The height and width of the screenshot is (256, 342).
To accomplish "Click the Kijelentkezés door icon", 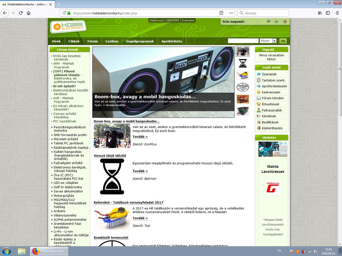I will tap(259, 128).
